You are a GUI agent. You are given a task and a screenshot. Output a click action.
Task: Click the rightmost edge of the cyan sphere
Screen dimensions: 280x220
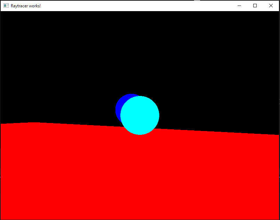158,115
